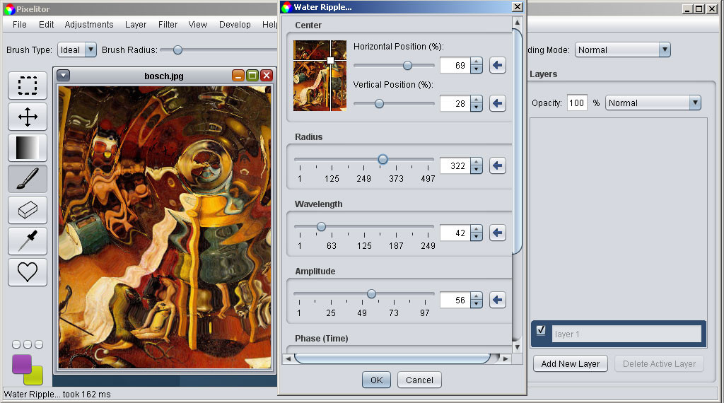Open the Develop menu
The image size is (724, 403).
coord(235,25)
